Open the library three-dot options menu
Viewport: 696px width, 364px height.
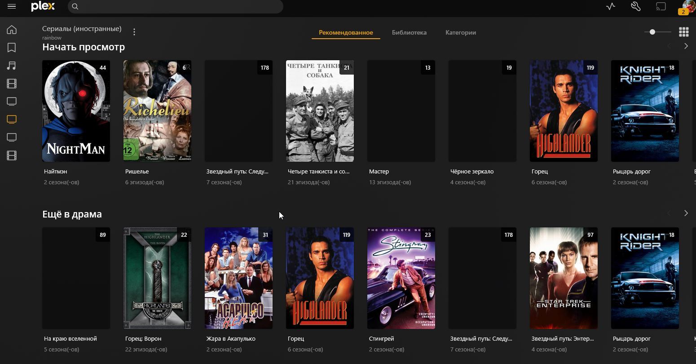(x=134, y=31)
